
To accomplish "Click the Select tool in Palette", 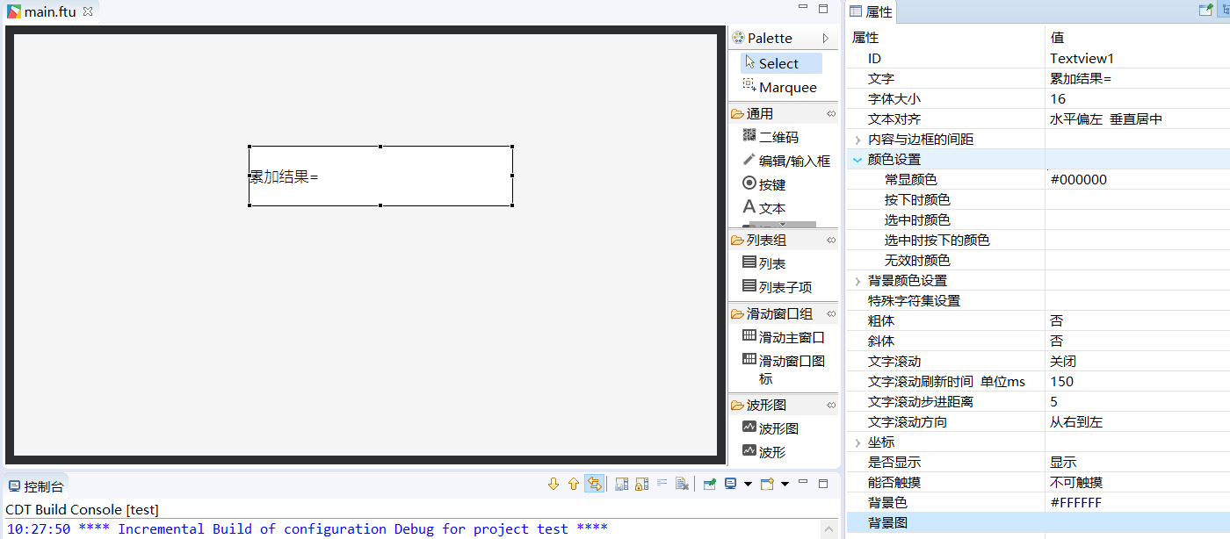I will click(778, 63).
